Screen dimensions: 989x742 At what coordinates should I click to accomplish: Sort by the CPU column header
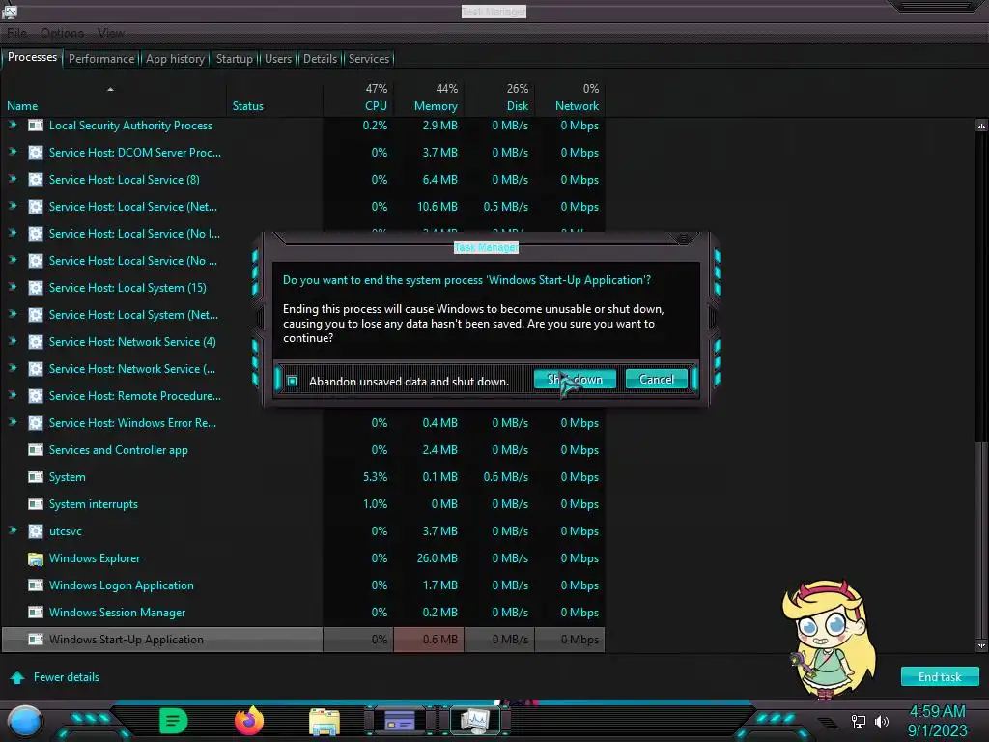[359, 98]
